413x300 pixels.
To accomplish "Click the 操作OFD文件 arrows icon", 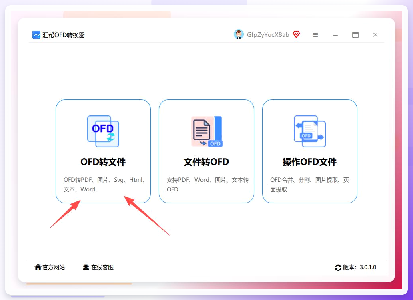I will (x=310, y=131).
